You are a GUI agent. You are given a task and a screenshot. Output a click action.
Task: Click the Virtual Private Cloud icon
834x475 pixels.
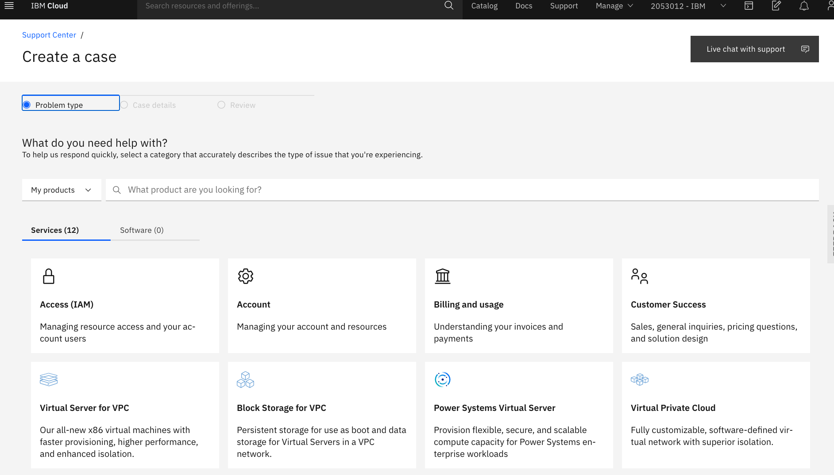click(x=640, y=380)
